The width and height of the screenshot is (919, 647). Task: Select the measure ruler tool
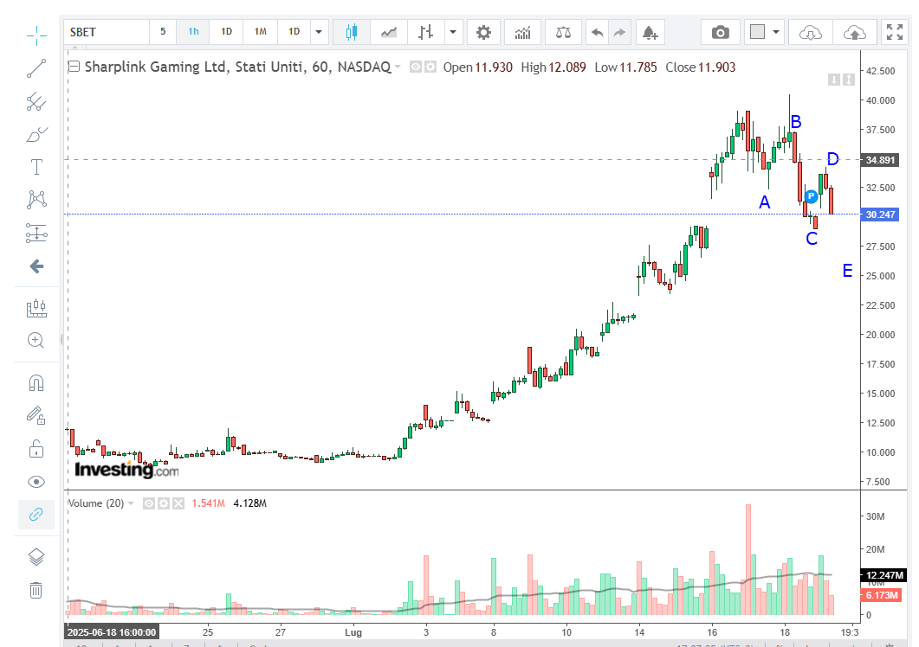pyautogui.click(x=36, y=308)
